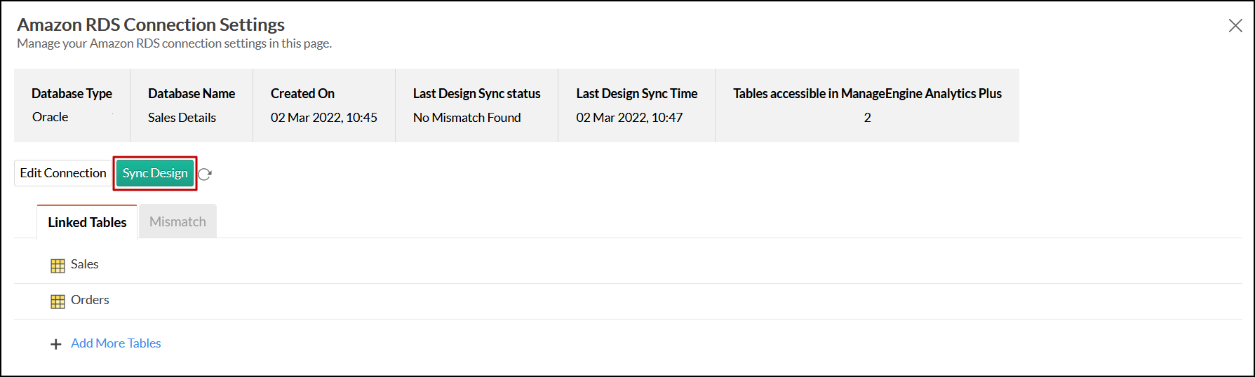Click the table icon next to Sales

(x=58, y=266)
